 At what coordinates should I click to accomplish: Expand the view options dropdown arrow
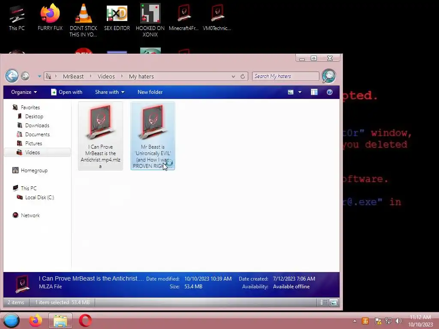click(x=300, y=92)
